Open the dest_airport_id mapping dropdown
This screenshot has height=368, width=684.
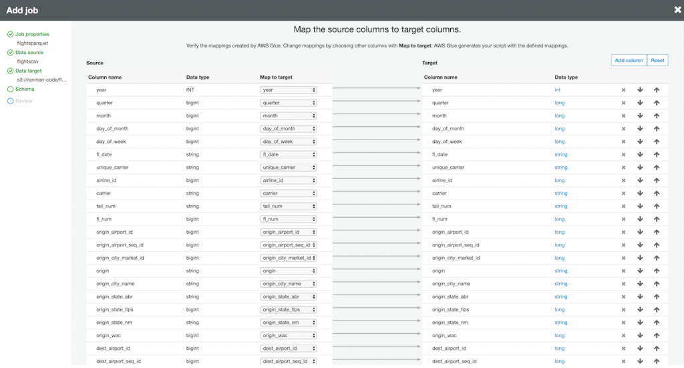[x=288, y=348]
